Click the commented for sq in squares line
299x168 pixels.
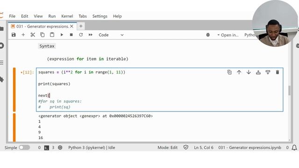click(60, 101)
